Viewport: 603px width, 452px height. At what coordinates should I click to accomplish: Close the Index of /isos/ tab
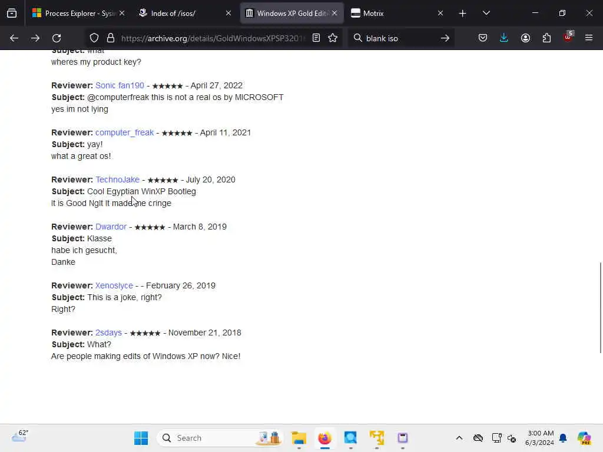tap(228, 13)
